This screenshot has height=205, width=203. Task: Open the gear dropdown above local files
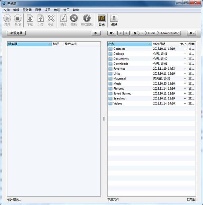(x=191, y=33)
